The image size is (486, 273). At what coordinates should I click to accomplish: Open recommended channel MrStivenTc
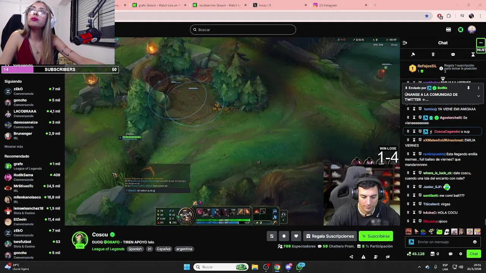(32, 188)
